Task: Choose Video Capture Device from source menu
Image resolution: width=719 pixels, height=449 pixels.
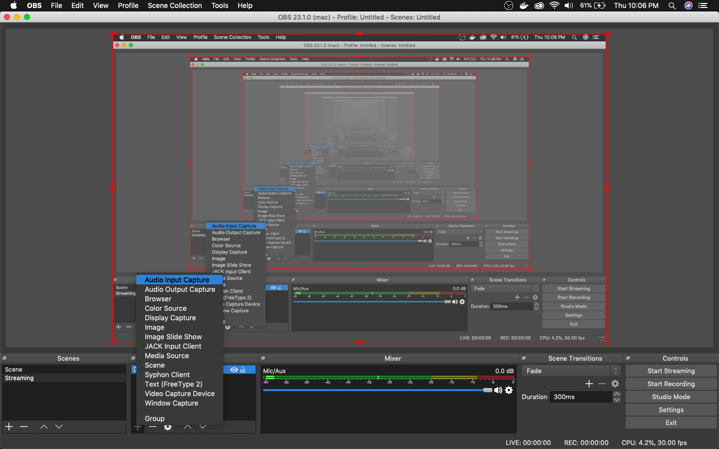Action: tap(180, 394)
